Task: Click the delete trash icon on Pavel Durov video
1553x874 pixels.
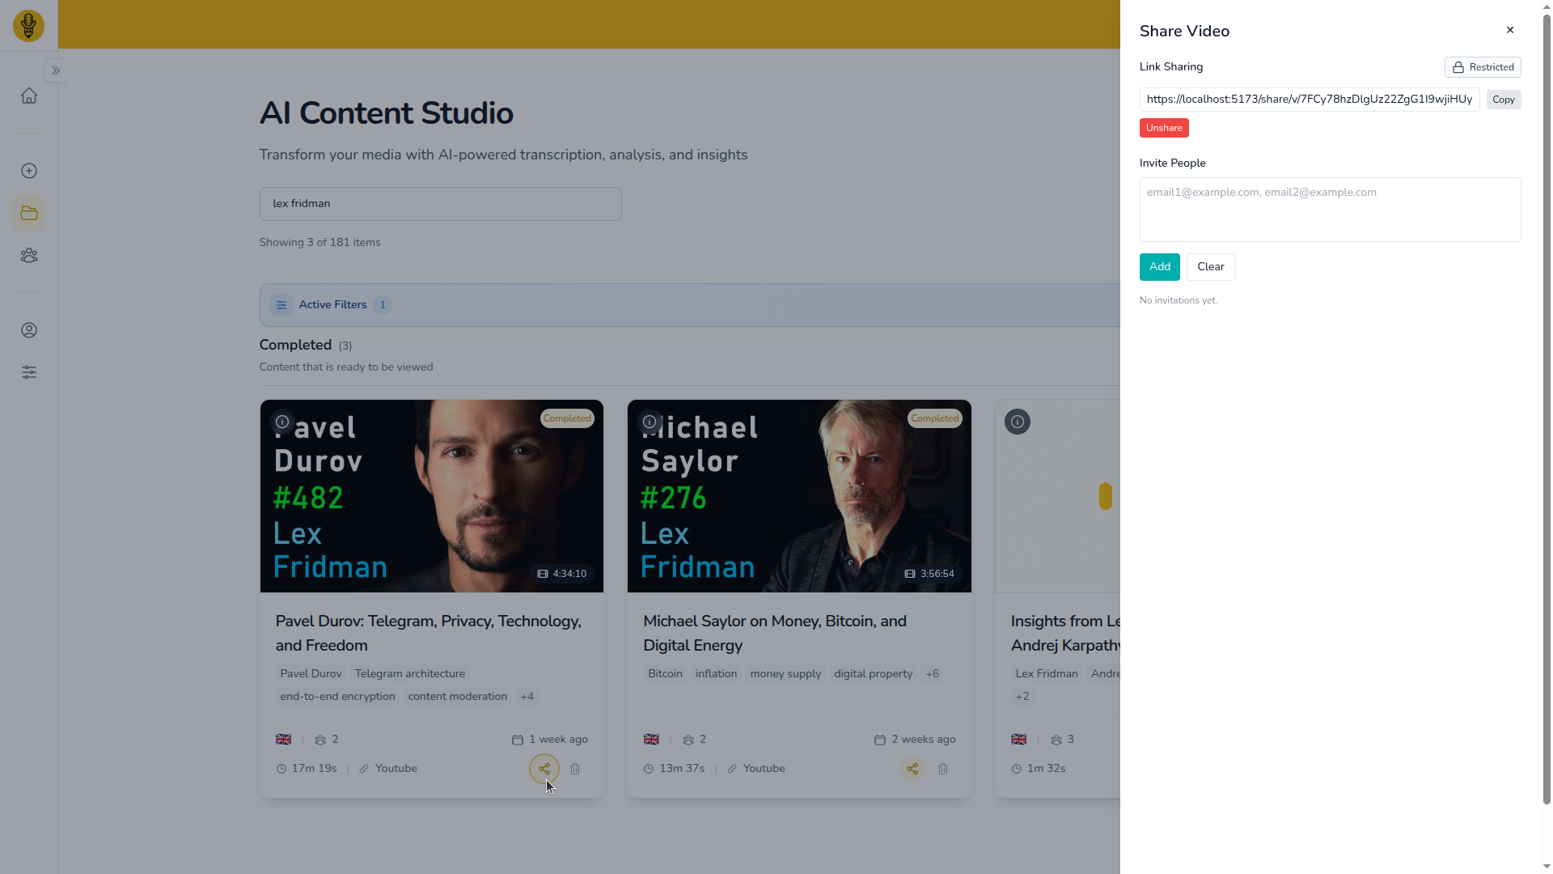Action: coord(575,768)
